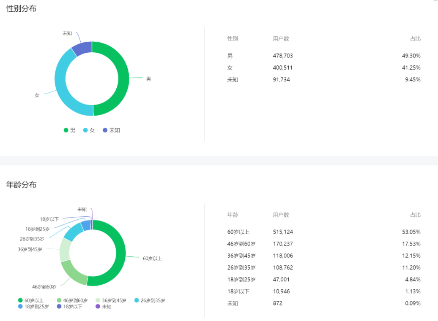Viewport: 438px width, 321px height.
Task: Select the 男 row in gender table
Action: (x=323, y=56)
